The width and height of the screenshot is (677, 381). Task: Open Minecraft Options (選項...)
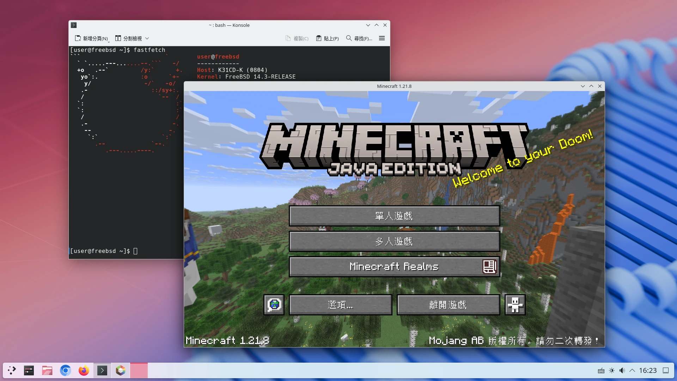click(340, 305)
